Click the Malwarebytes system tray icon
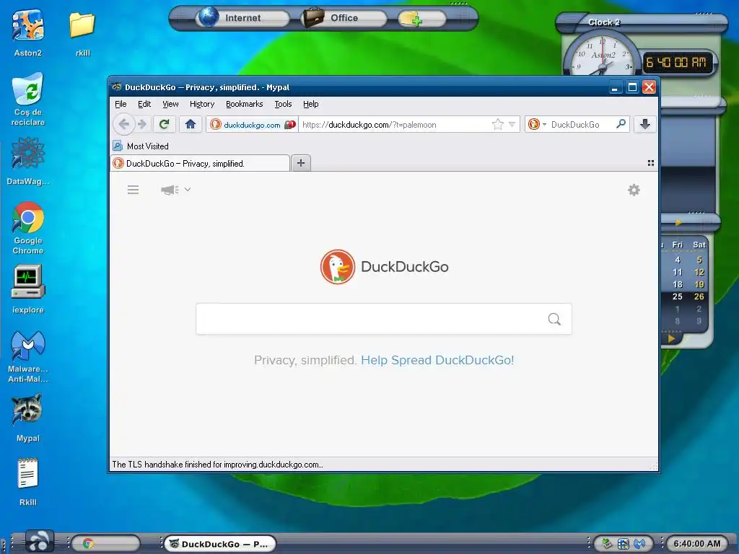The height and width of the screenshot is (554, 739). 639,544
